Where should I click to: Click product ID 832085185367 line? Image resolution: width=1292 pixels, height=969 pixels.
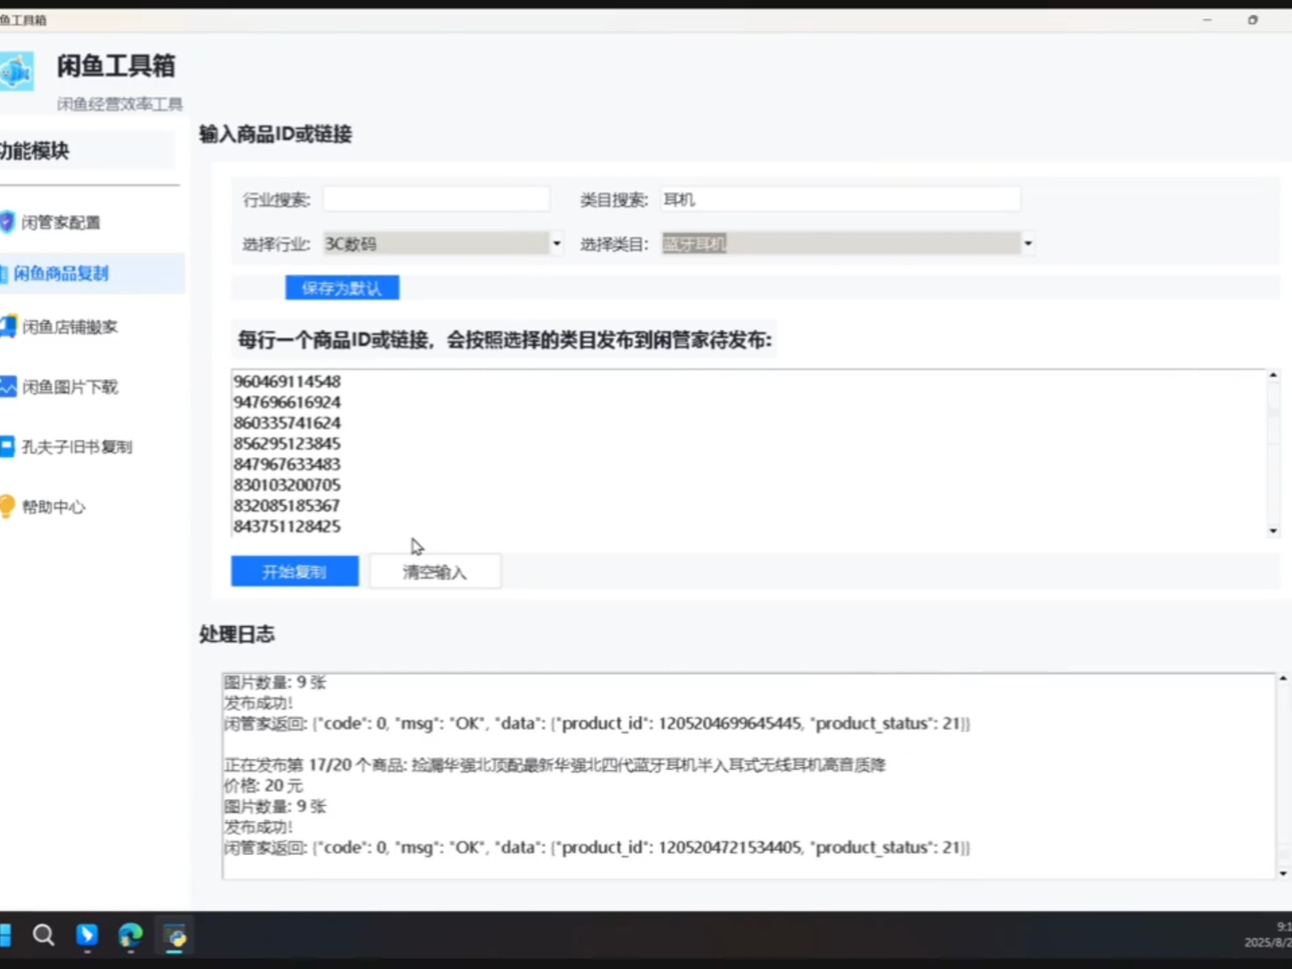pyautogui.click(x=287, y=506)
